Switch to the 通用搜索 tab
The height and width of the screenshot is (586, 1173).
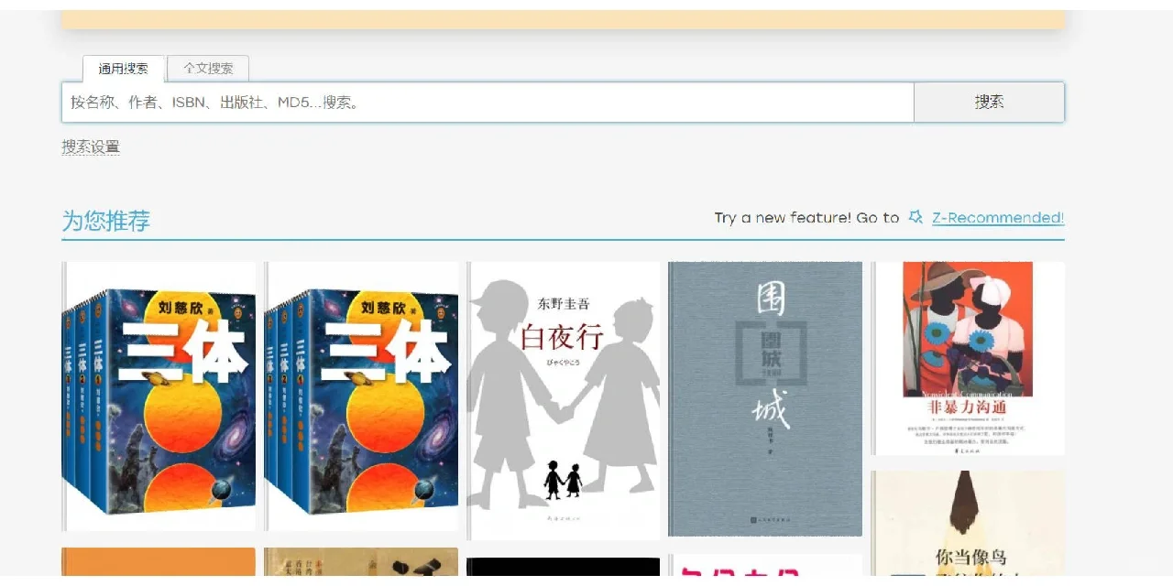[124, 69]
